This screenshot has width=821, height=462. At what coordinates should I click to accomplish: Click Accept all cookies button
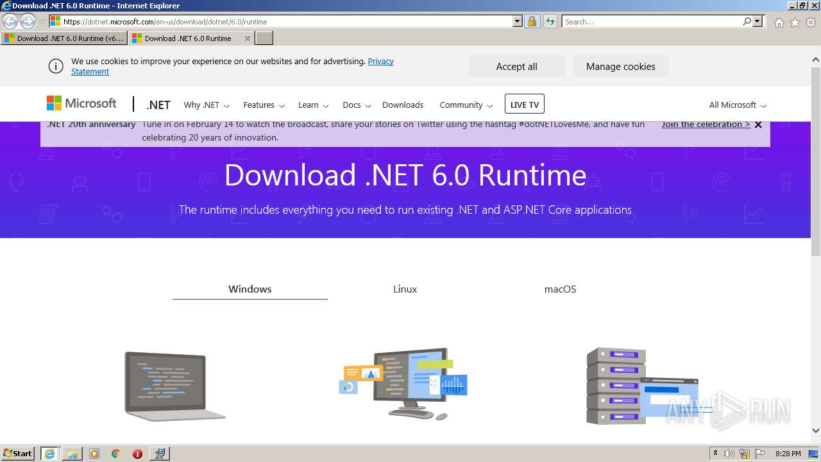[517, 66]
